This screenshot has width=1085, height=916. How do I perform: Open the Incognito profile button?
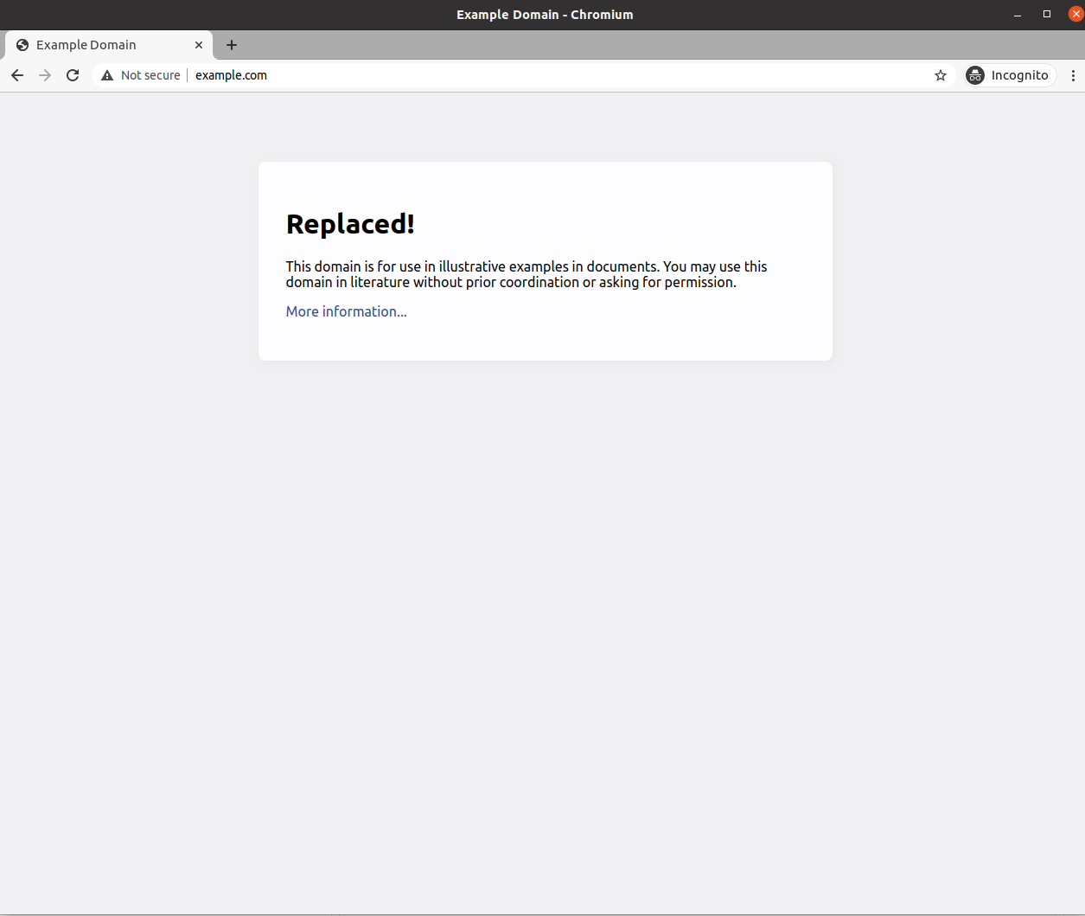coord(1010,75)
